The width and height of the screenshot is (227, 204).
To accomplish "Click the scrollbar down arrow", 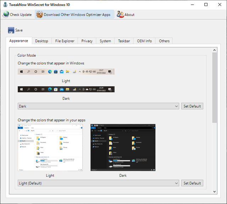I will pyautogui.click(x=215, y=192).
